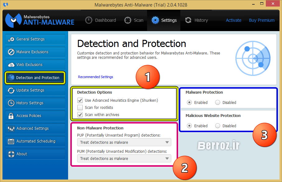
Task: Click the History Settings clock icon
Action: point(11,103)
